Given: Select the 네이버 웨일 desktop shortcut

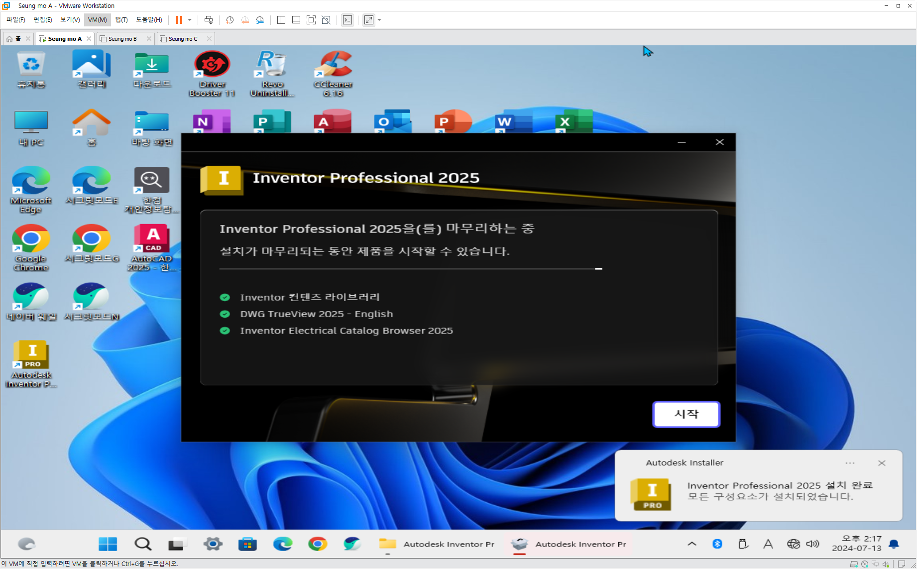Looking at the screenshot, I should 31,302.
